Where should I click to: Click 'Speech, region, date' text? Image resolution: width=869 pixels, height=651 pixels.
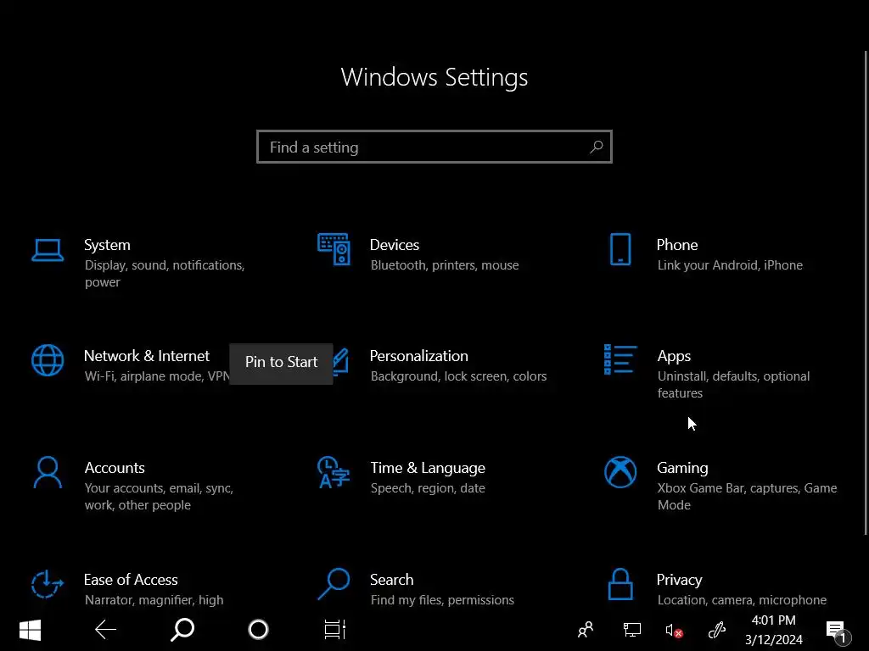pos(428,488)
